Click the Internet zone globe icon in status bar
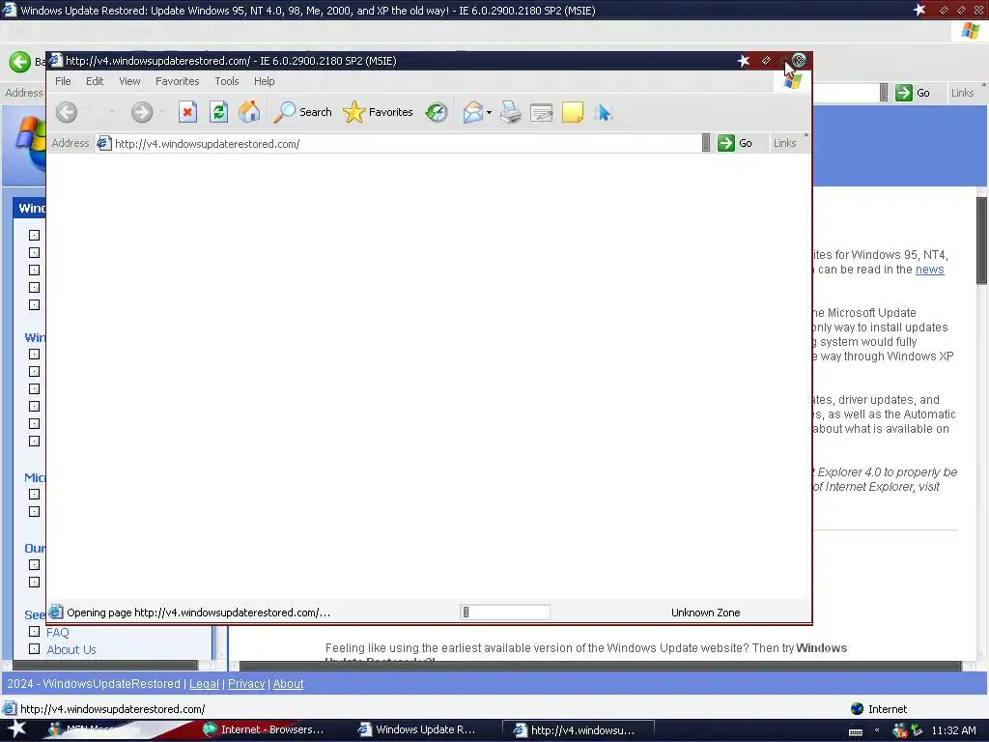989x742 pixels. [x=857, y=708]
